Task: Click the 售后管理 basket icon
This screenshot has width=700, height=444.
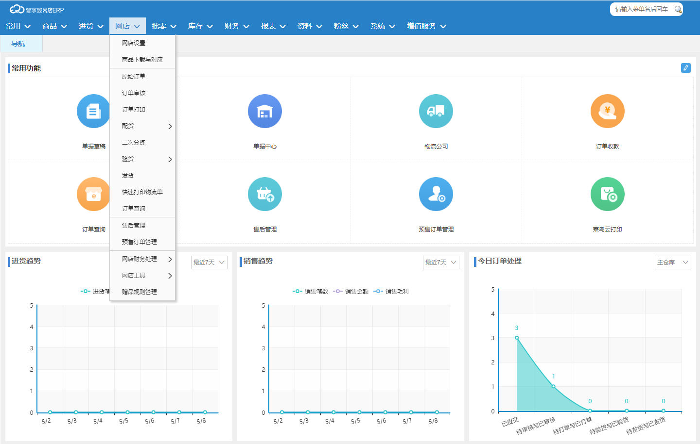Action: 265,194
